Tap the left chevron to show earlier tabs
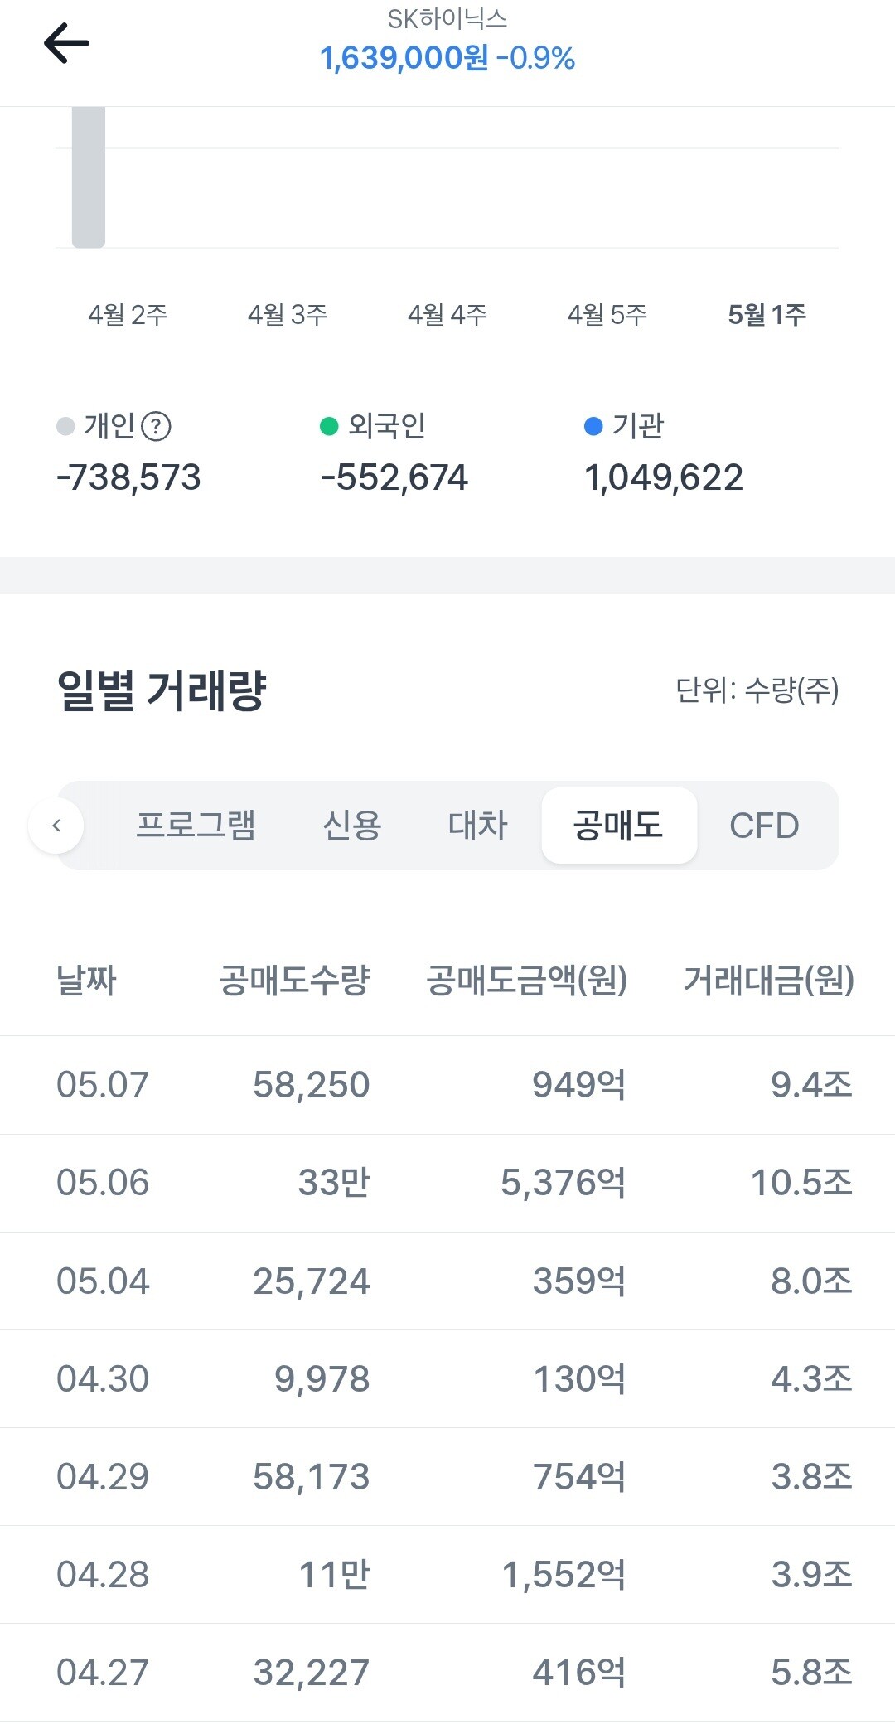895x1729 pixels. point(56,826)
